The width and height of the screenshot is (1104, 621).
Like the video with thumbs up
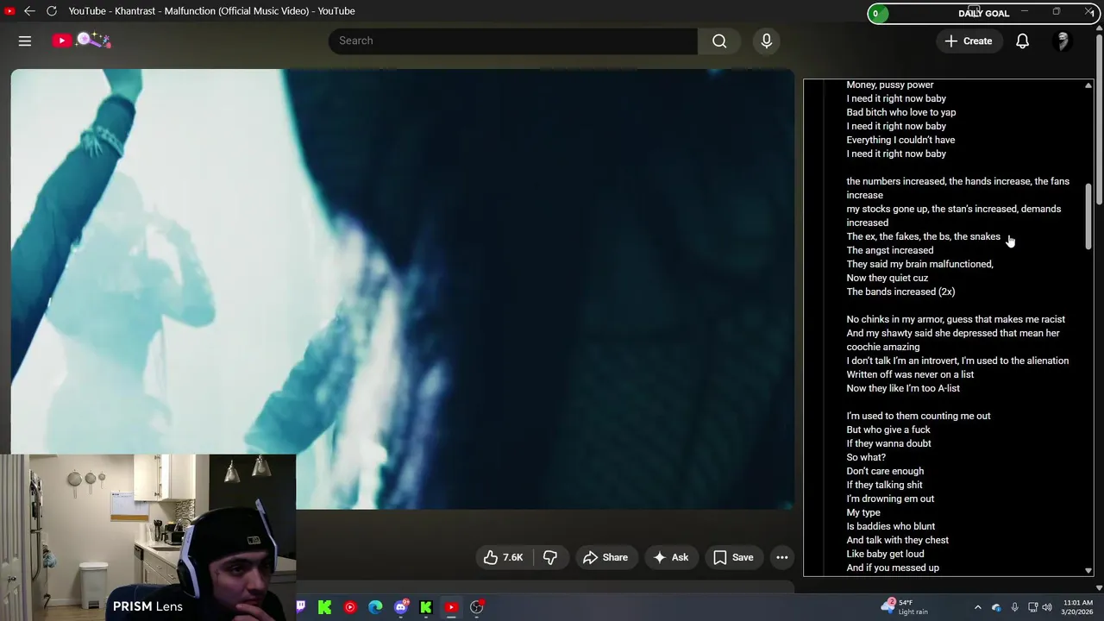pos(504,557)
